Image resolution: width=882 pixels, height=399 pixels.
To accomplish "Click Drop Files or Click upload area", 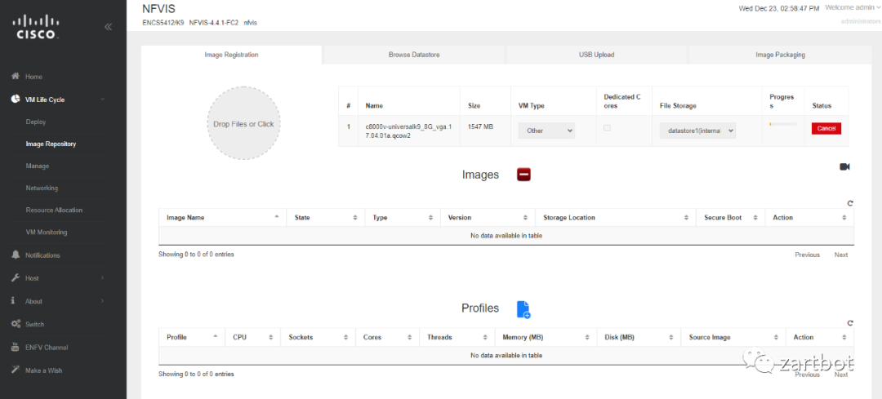I will [243, 124].
